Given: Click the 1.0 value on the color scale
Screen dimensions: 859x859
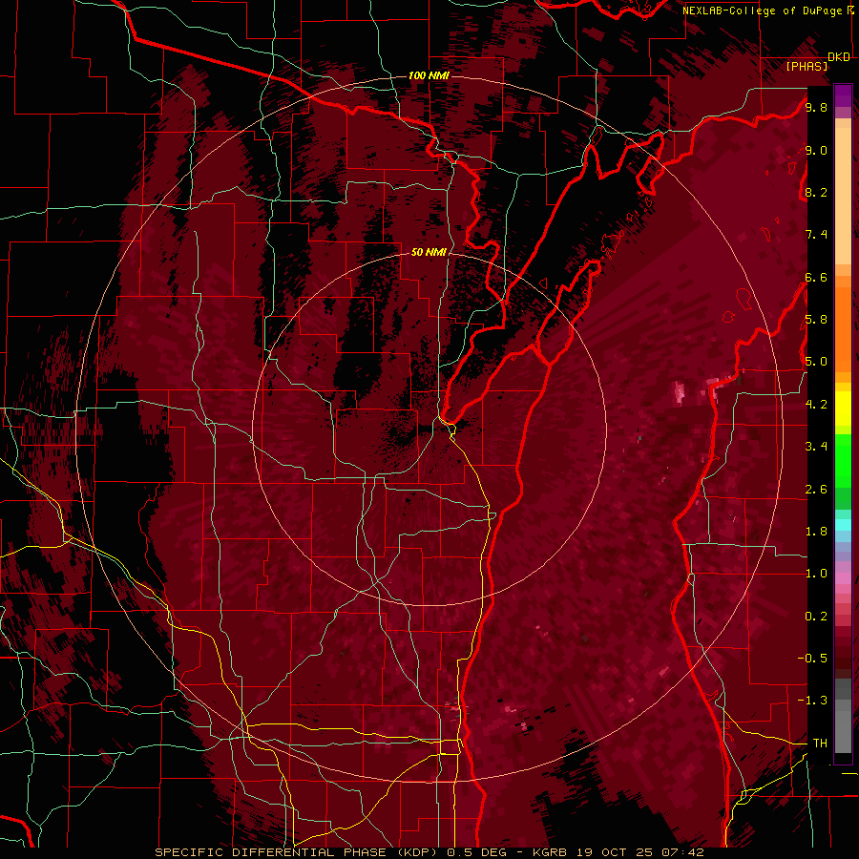Looking at the screenshot, I should (816, 574).
